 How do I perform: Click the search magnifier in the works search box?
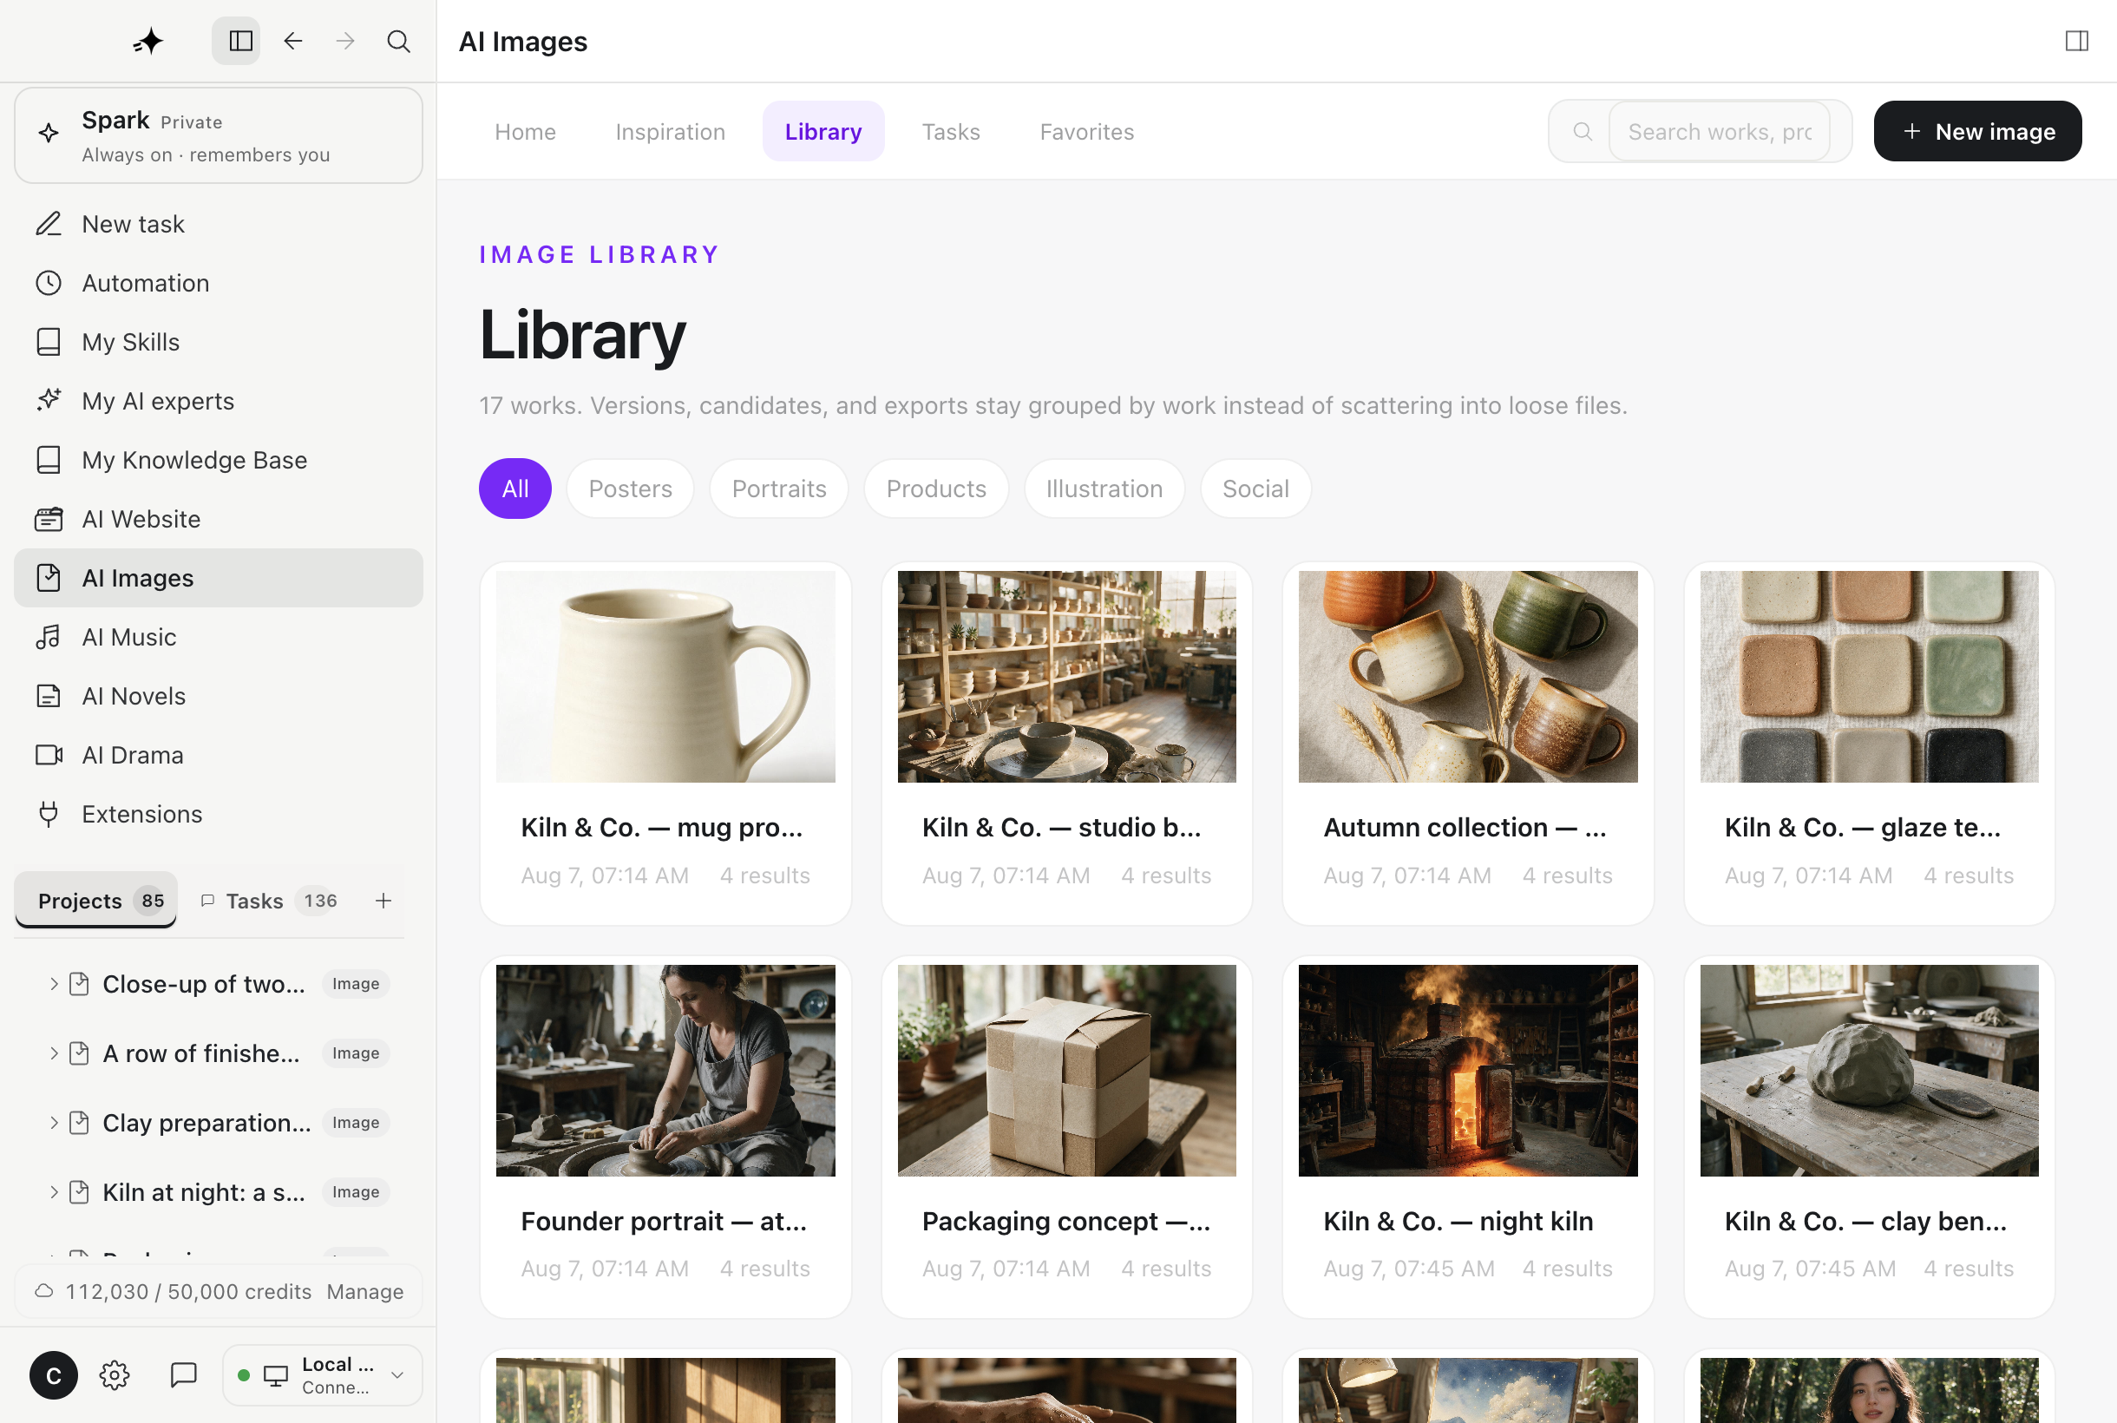tap(1583, 132)
